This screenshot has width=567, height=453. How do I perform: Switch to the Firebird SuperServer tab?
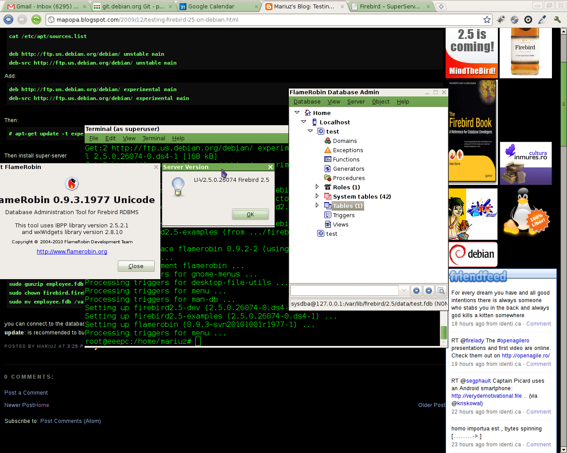pyautogui.click(x=390, y=6)
